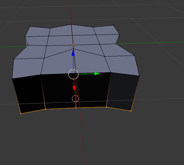
Task: Select the bottom-left orange corner vertex
Action: [21, 114]
